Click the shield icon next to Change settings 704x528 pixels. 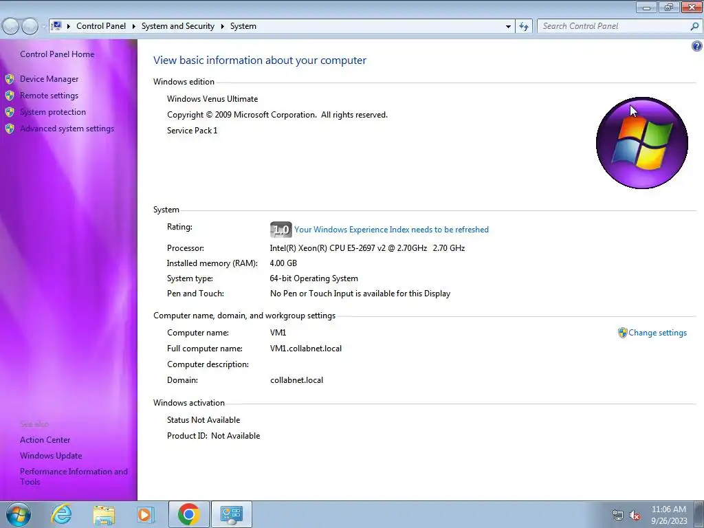click(622, 333)
